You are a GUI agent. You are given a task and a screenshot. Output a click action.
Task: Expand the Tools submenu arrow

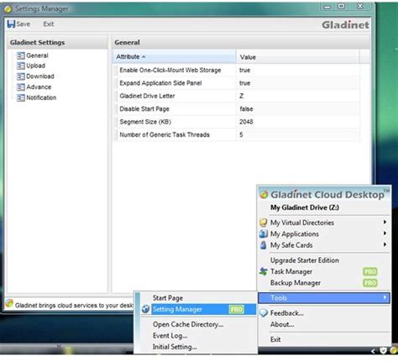point(385,297)
